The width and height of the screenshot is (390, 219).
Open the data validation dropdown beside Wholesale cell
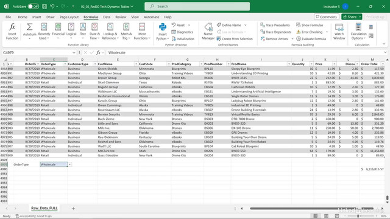click(69, 164)
